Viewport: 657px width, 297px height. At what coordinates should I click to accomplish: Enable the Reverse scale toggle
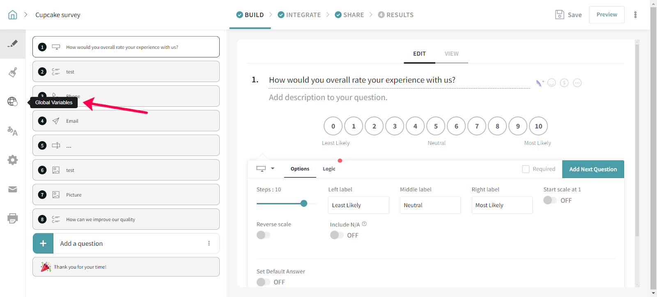[x=263, y=235]
